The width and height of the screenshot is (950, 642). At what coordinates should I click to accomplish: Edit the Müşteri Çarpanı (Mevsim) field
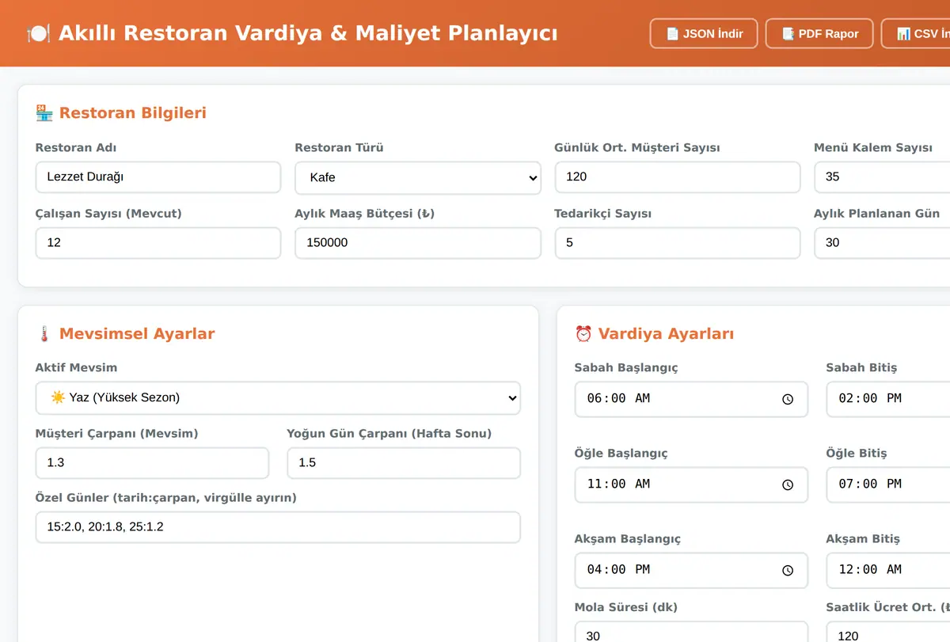(x=152, y=462)
